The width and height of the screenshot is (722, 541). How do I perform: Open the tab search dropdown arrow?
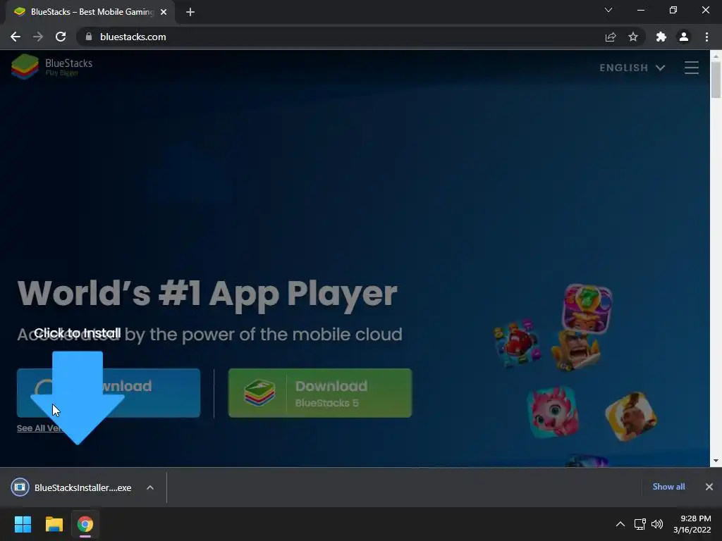(x=608, y=10)
